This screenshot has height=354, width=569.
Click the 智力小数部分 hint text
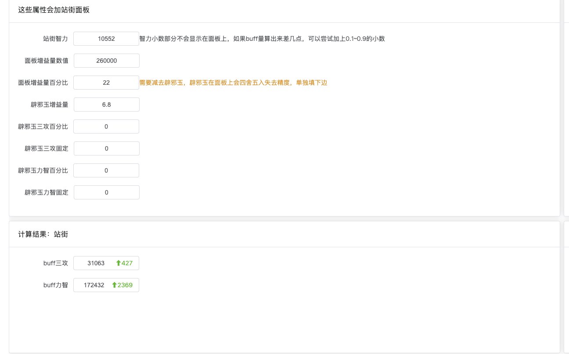point(262,39)
